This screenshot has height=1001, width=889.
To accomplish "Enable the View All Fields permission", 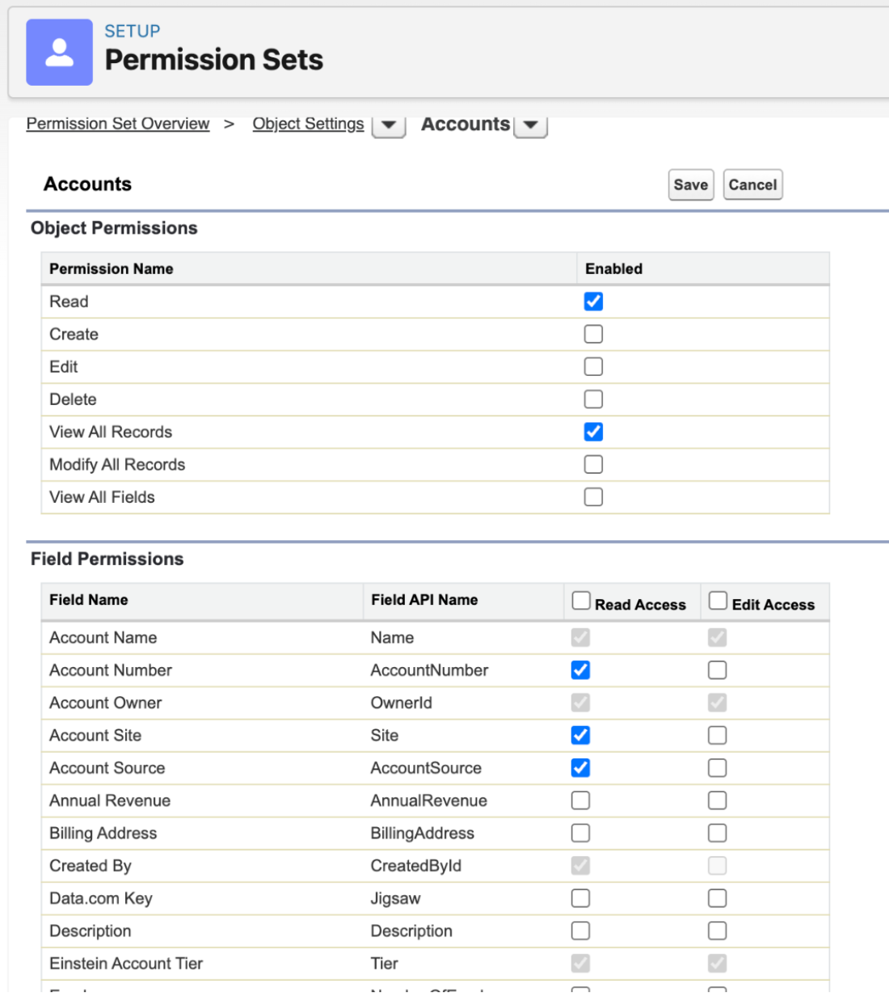I will click(592, 496).
